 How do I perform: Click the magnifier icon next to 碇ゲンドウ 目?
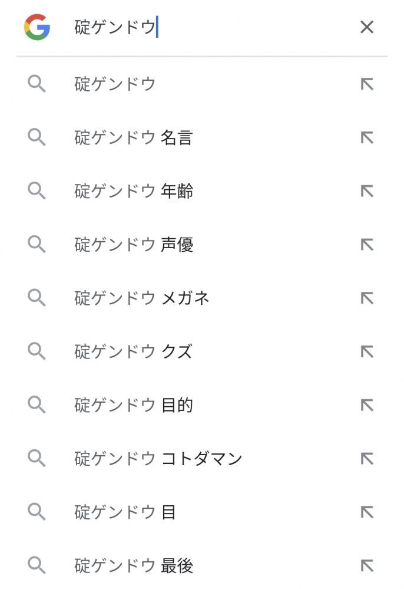(x=37, y=512)
